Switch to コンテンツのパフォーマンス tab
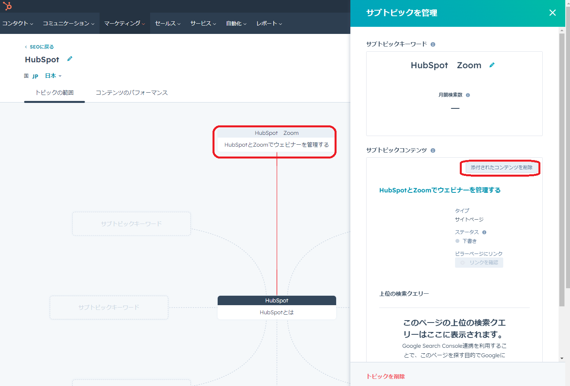Image resolution: width=570 pixels, height=386 pixels. tap(132, 93)
